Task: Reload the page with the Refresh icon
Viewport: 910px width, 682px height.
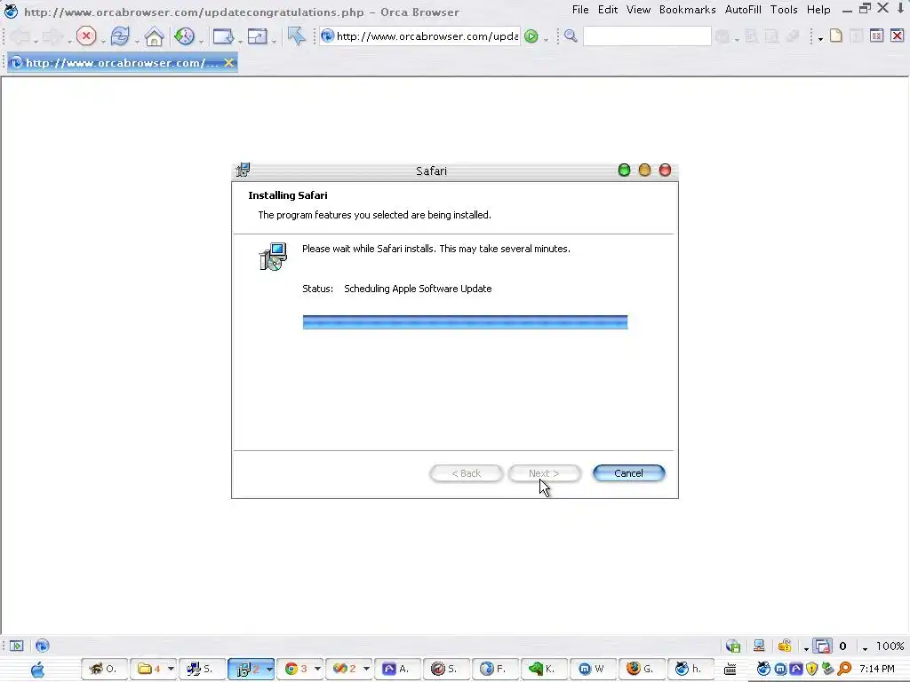Action: (120, 36)
